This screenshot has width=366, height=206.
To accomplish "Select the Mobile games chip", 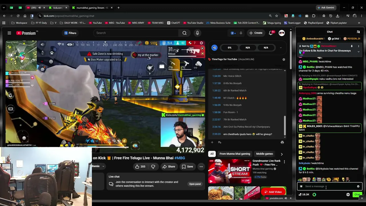I will point(264,154).
